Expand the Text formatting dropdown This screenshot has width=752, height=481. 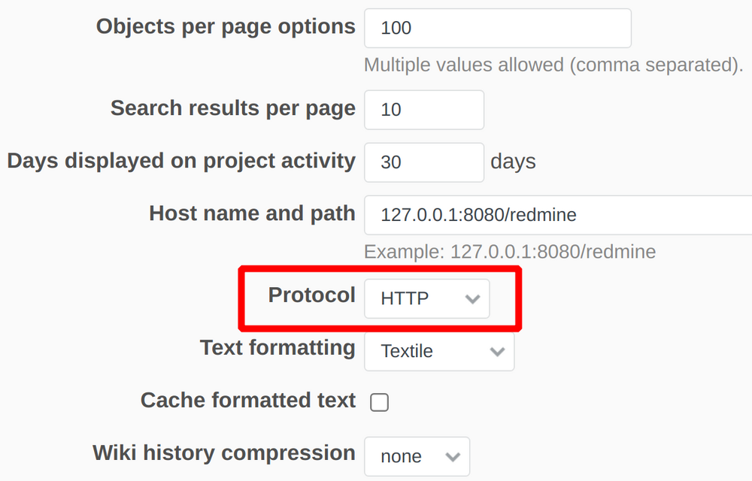coord(438,351)
